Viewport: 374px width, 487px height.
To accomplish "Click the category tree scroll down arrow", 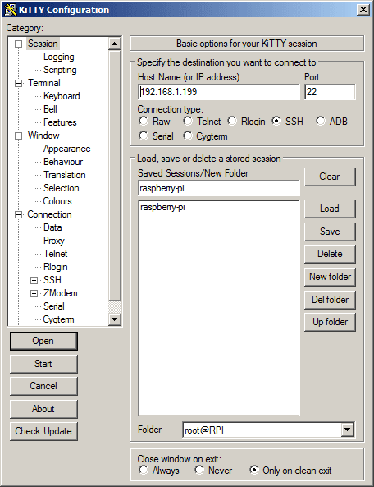I will coord(115,319).
